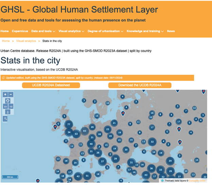Pan the map up with the arrow icon
This screenshot has width=212, height=185.
coord(8,101)
